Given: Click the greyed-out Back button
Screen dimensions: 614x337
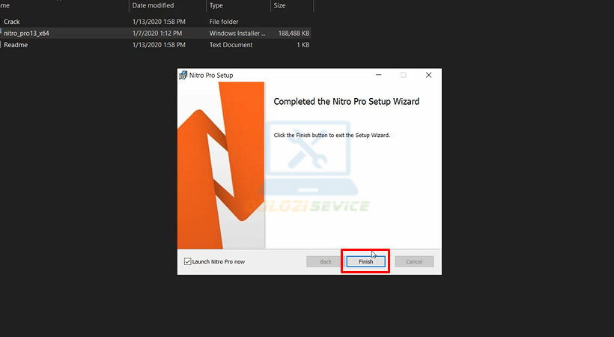Looking at the screenshot, I should click(x=325, y=261).
